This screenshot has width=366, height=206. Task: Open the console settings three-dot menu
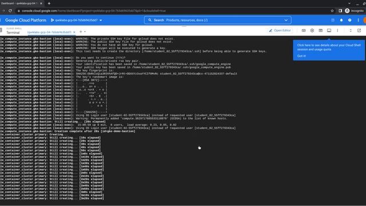358,21
